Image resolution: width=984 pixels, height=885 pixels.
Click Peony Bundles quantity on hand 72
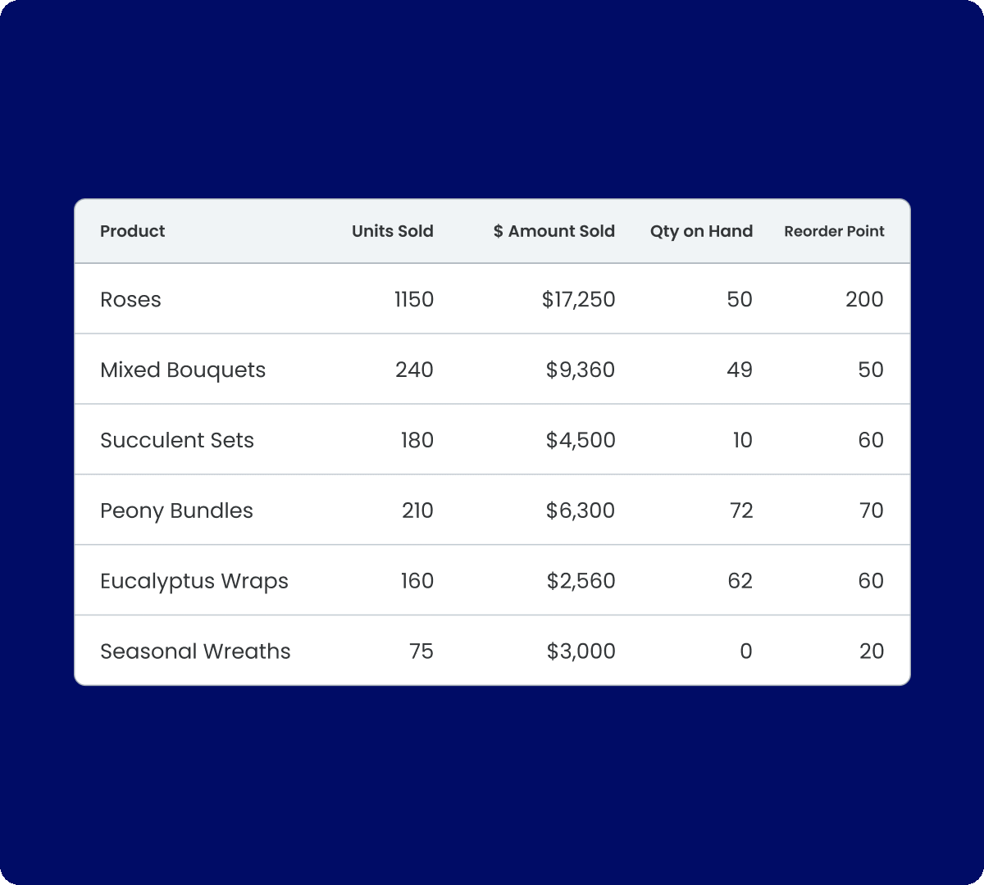740,511
